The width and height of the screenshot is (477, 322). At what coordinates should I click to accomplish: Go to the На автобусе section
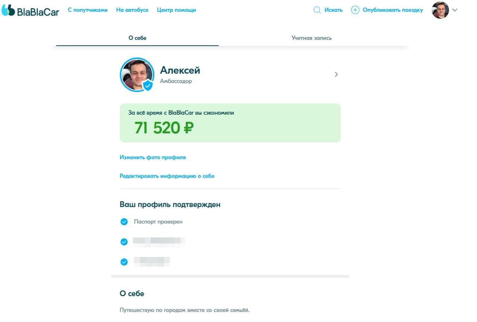click(132, 10)
